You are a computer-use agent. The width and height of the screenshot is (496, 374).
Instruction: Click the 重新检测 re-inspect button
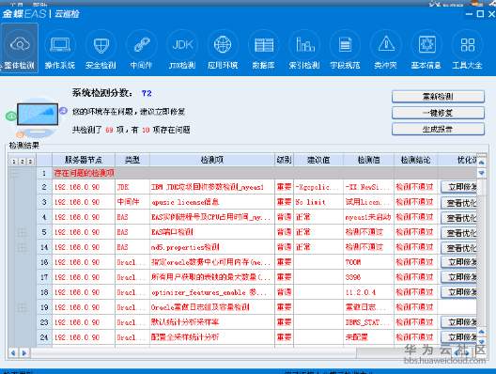point(438,97)
